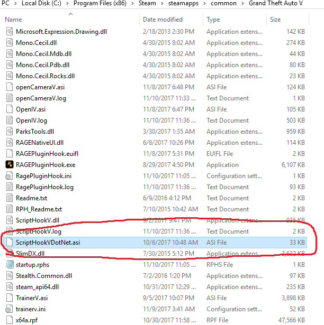The width and height of the screenshot is (324, 325).
Task: Click the EUIFL File type cell
Action: click(x=220, y=154)
